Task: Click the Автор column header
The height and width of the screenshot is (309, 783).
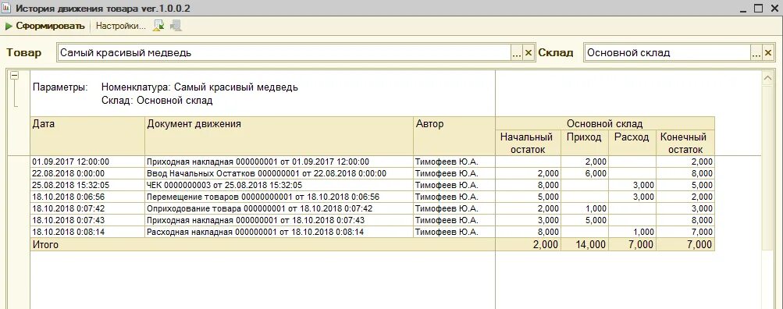Action: 454,136
